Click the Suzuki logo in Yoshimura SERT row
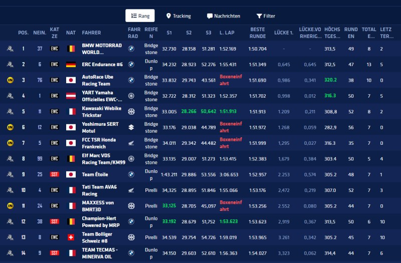 131,127
